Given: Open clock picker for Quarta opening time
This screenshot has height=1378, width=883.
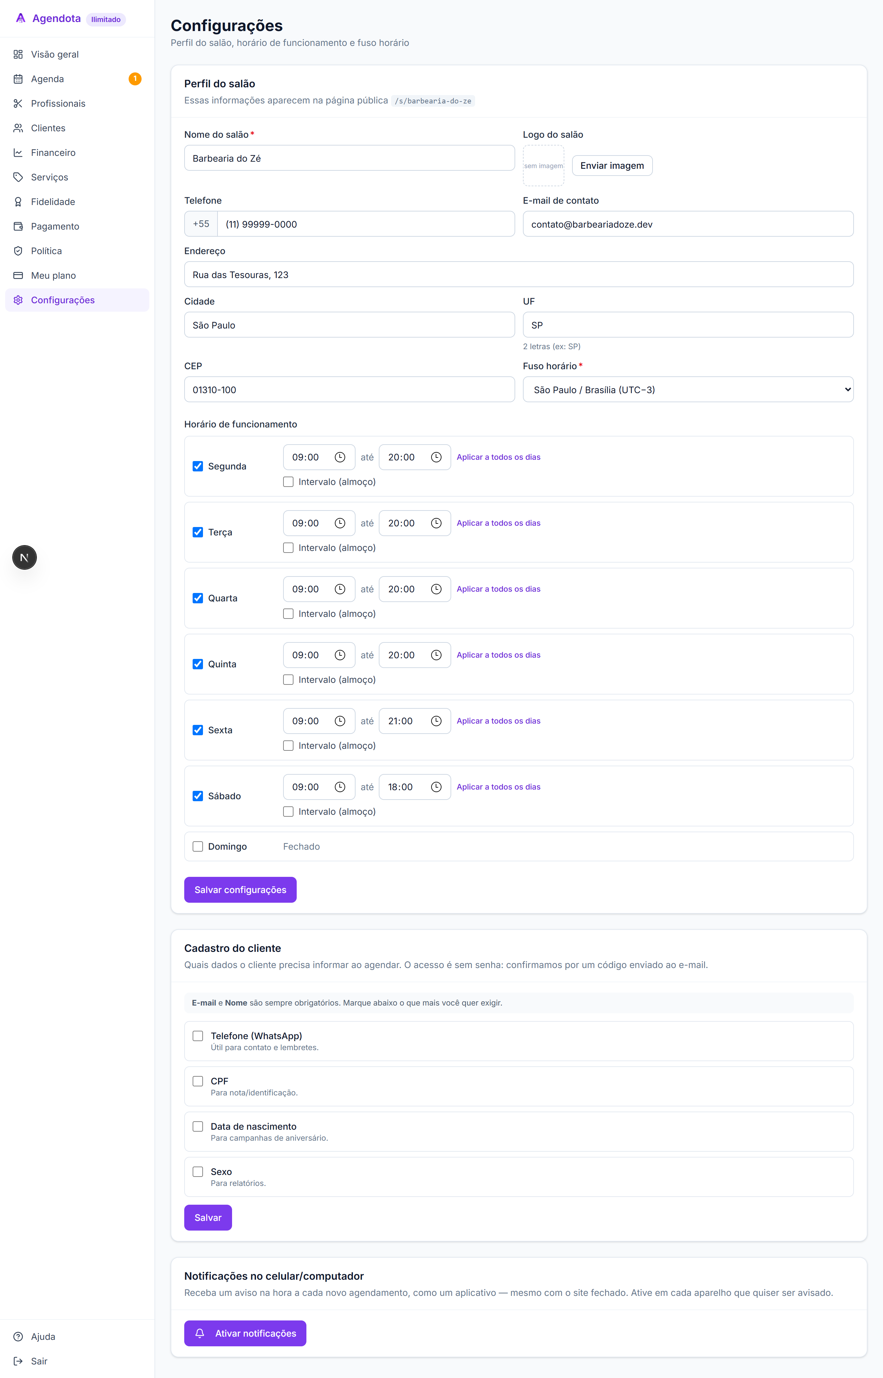Looking at the screenshot, I should pos(340,589).
